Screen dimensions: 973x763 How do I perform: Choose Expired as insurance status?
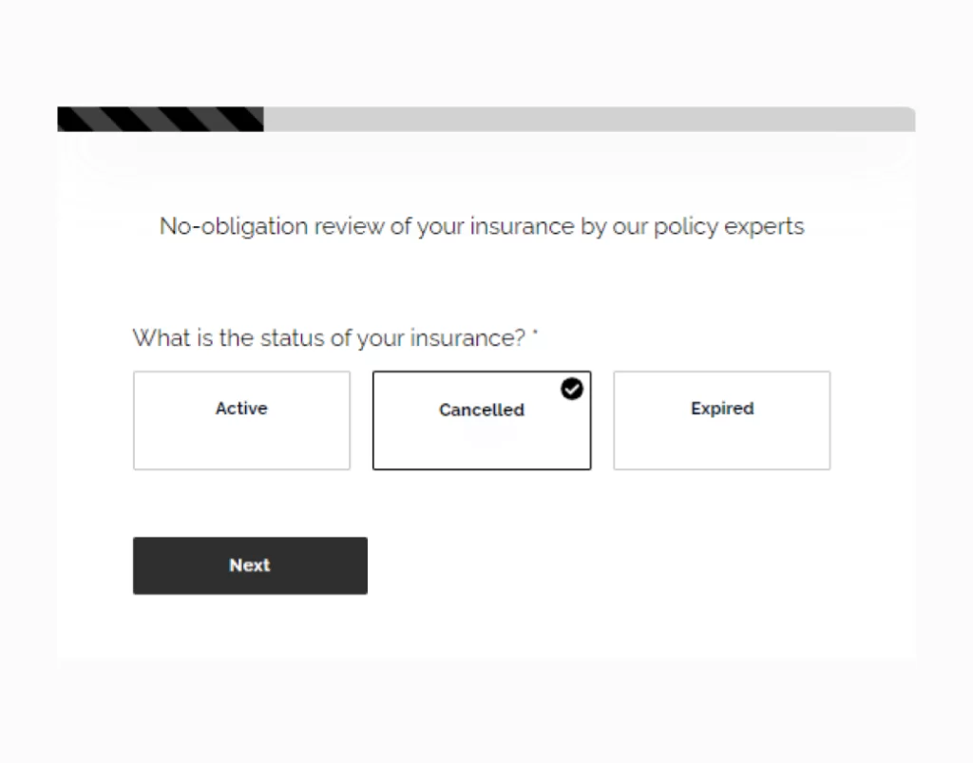(x=721, y=420)
